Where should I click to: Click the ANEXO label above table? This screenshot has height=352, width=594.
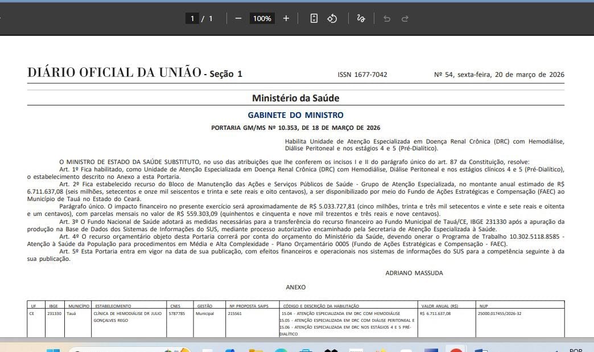[x=295, y=287]
